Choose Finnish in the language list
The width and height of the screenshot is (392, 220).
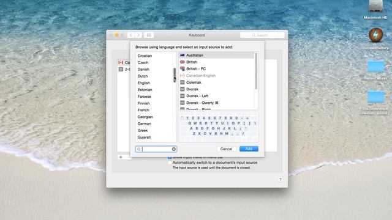[x=143, y=103]
